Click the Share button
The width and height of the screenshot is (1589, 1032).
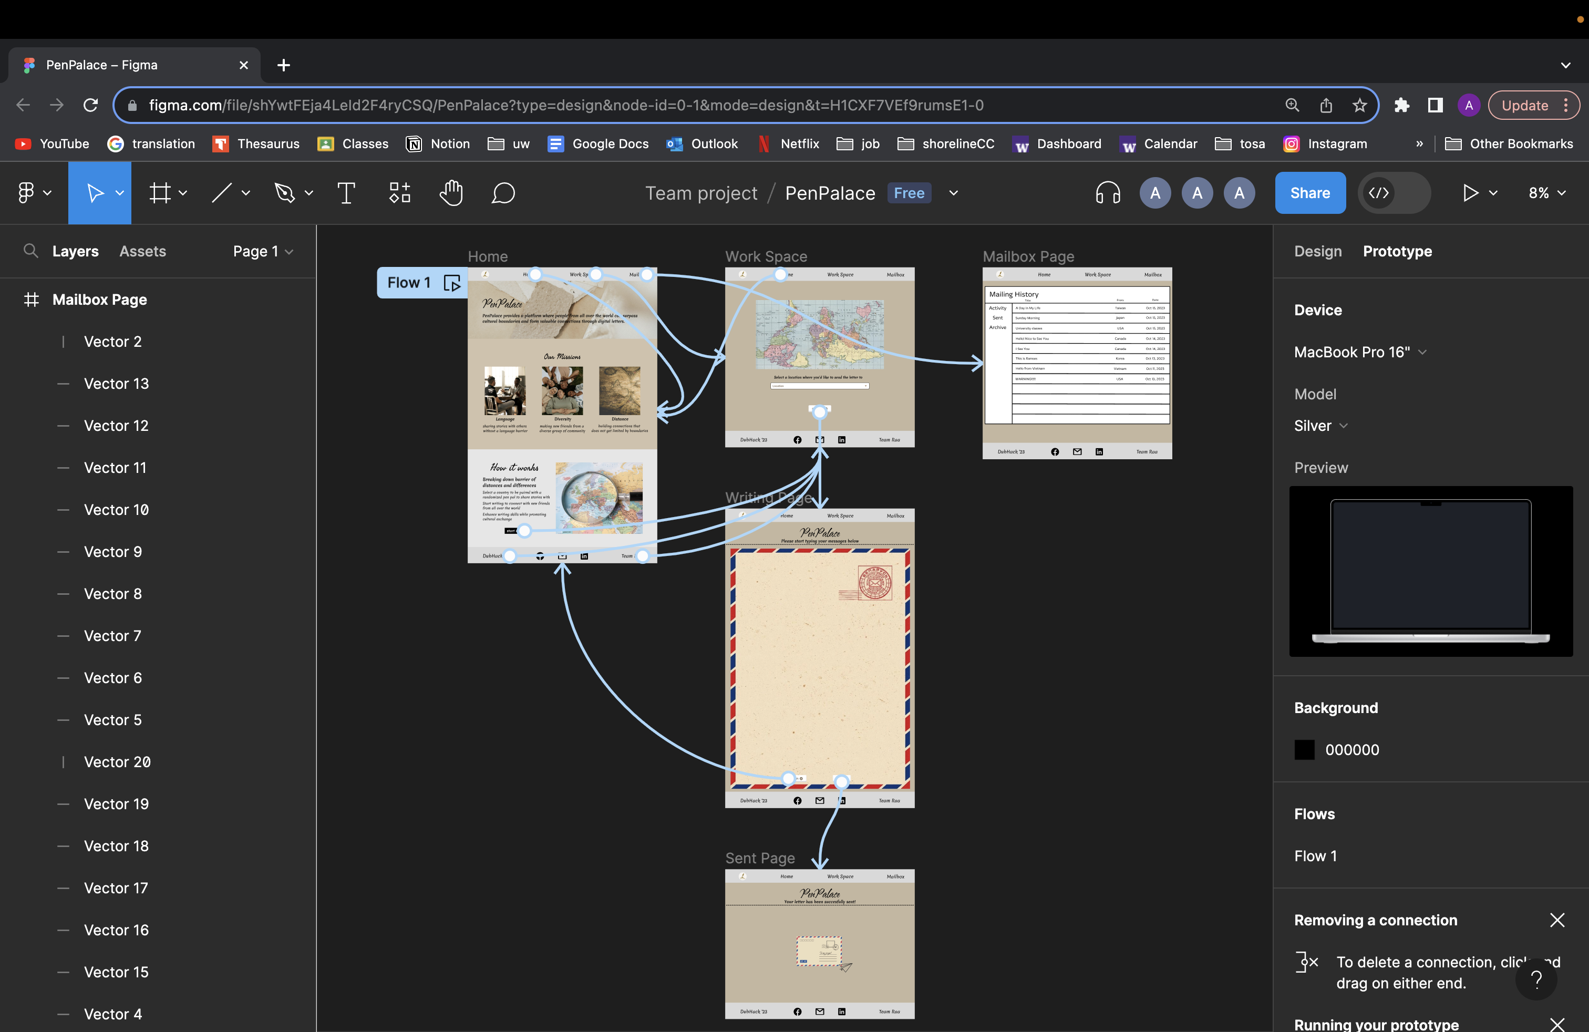[1309, 193]
